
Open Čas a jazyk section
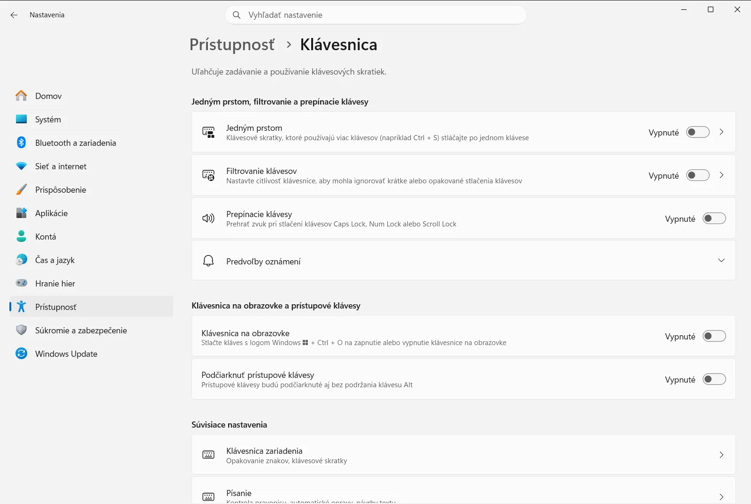point(92,260)
